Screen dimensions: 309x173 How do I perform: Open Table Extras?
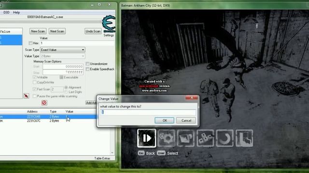(102, 158)
